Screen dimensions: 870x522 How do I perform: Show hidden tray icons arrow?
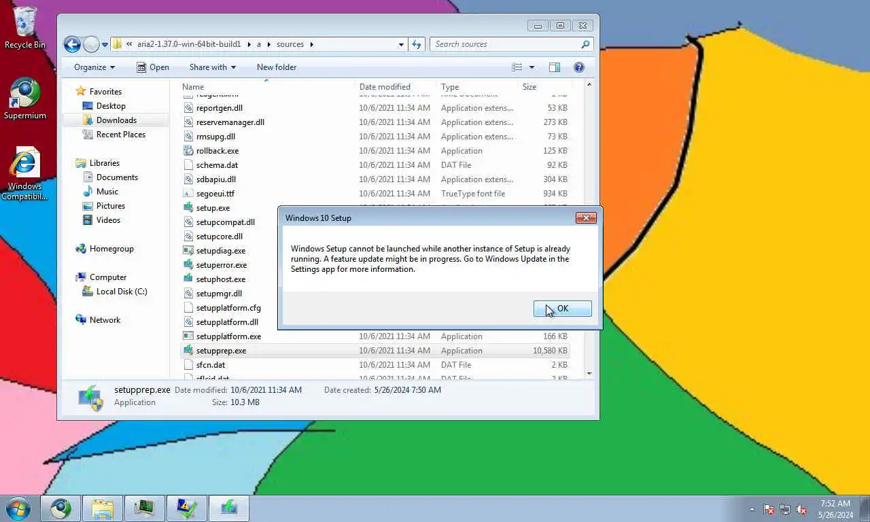[752, 509]
